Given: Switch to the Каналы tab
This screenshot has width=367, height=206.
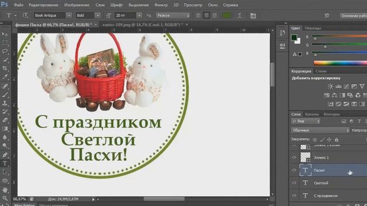Looking at the screenshot, I should pyautogui.click(x=312, y=114).
